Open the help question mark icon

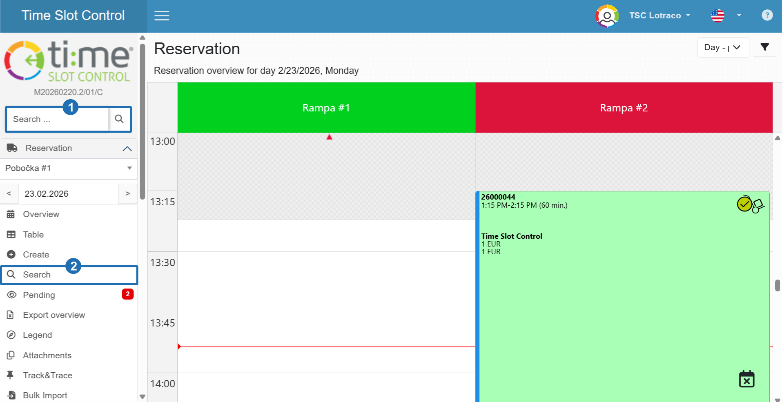pyautogui.click(x=767, y=16)
